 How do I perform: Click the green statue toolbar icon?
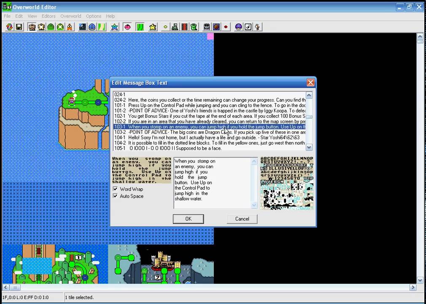(175, 27)
